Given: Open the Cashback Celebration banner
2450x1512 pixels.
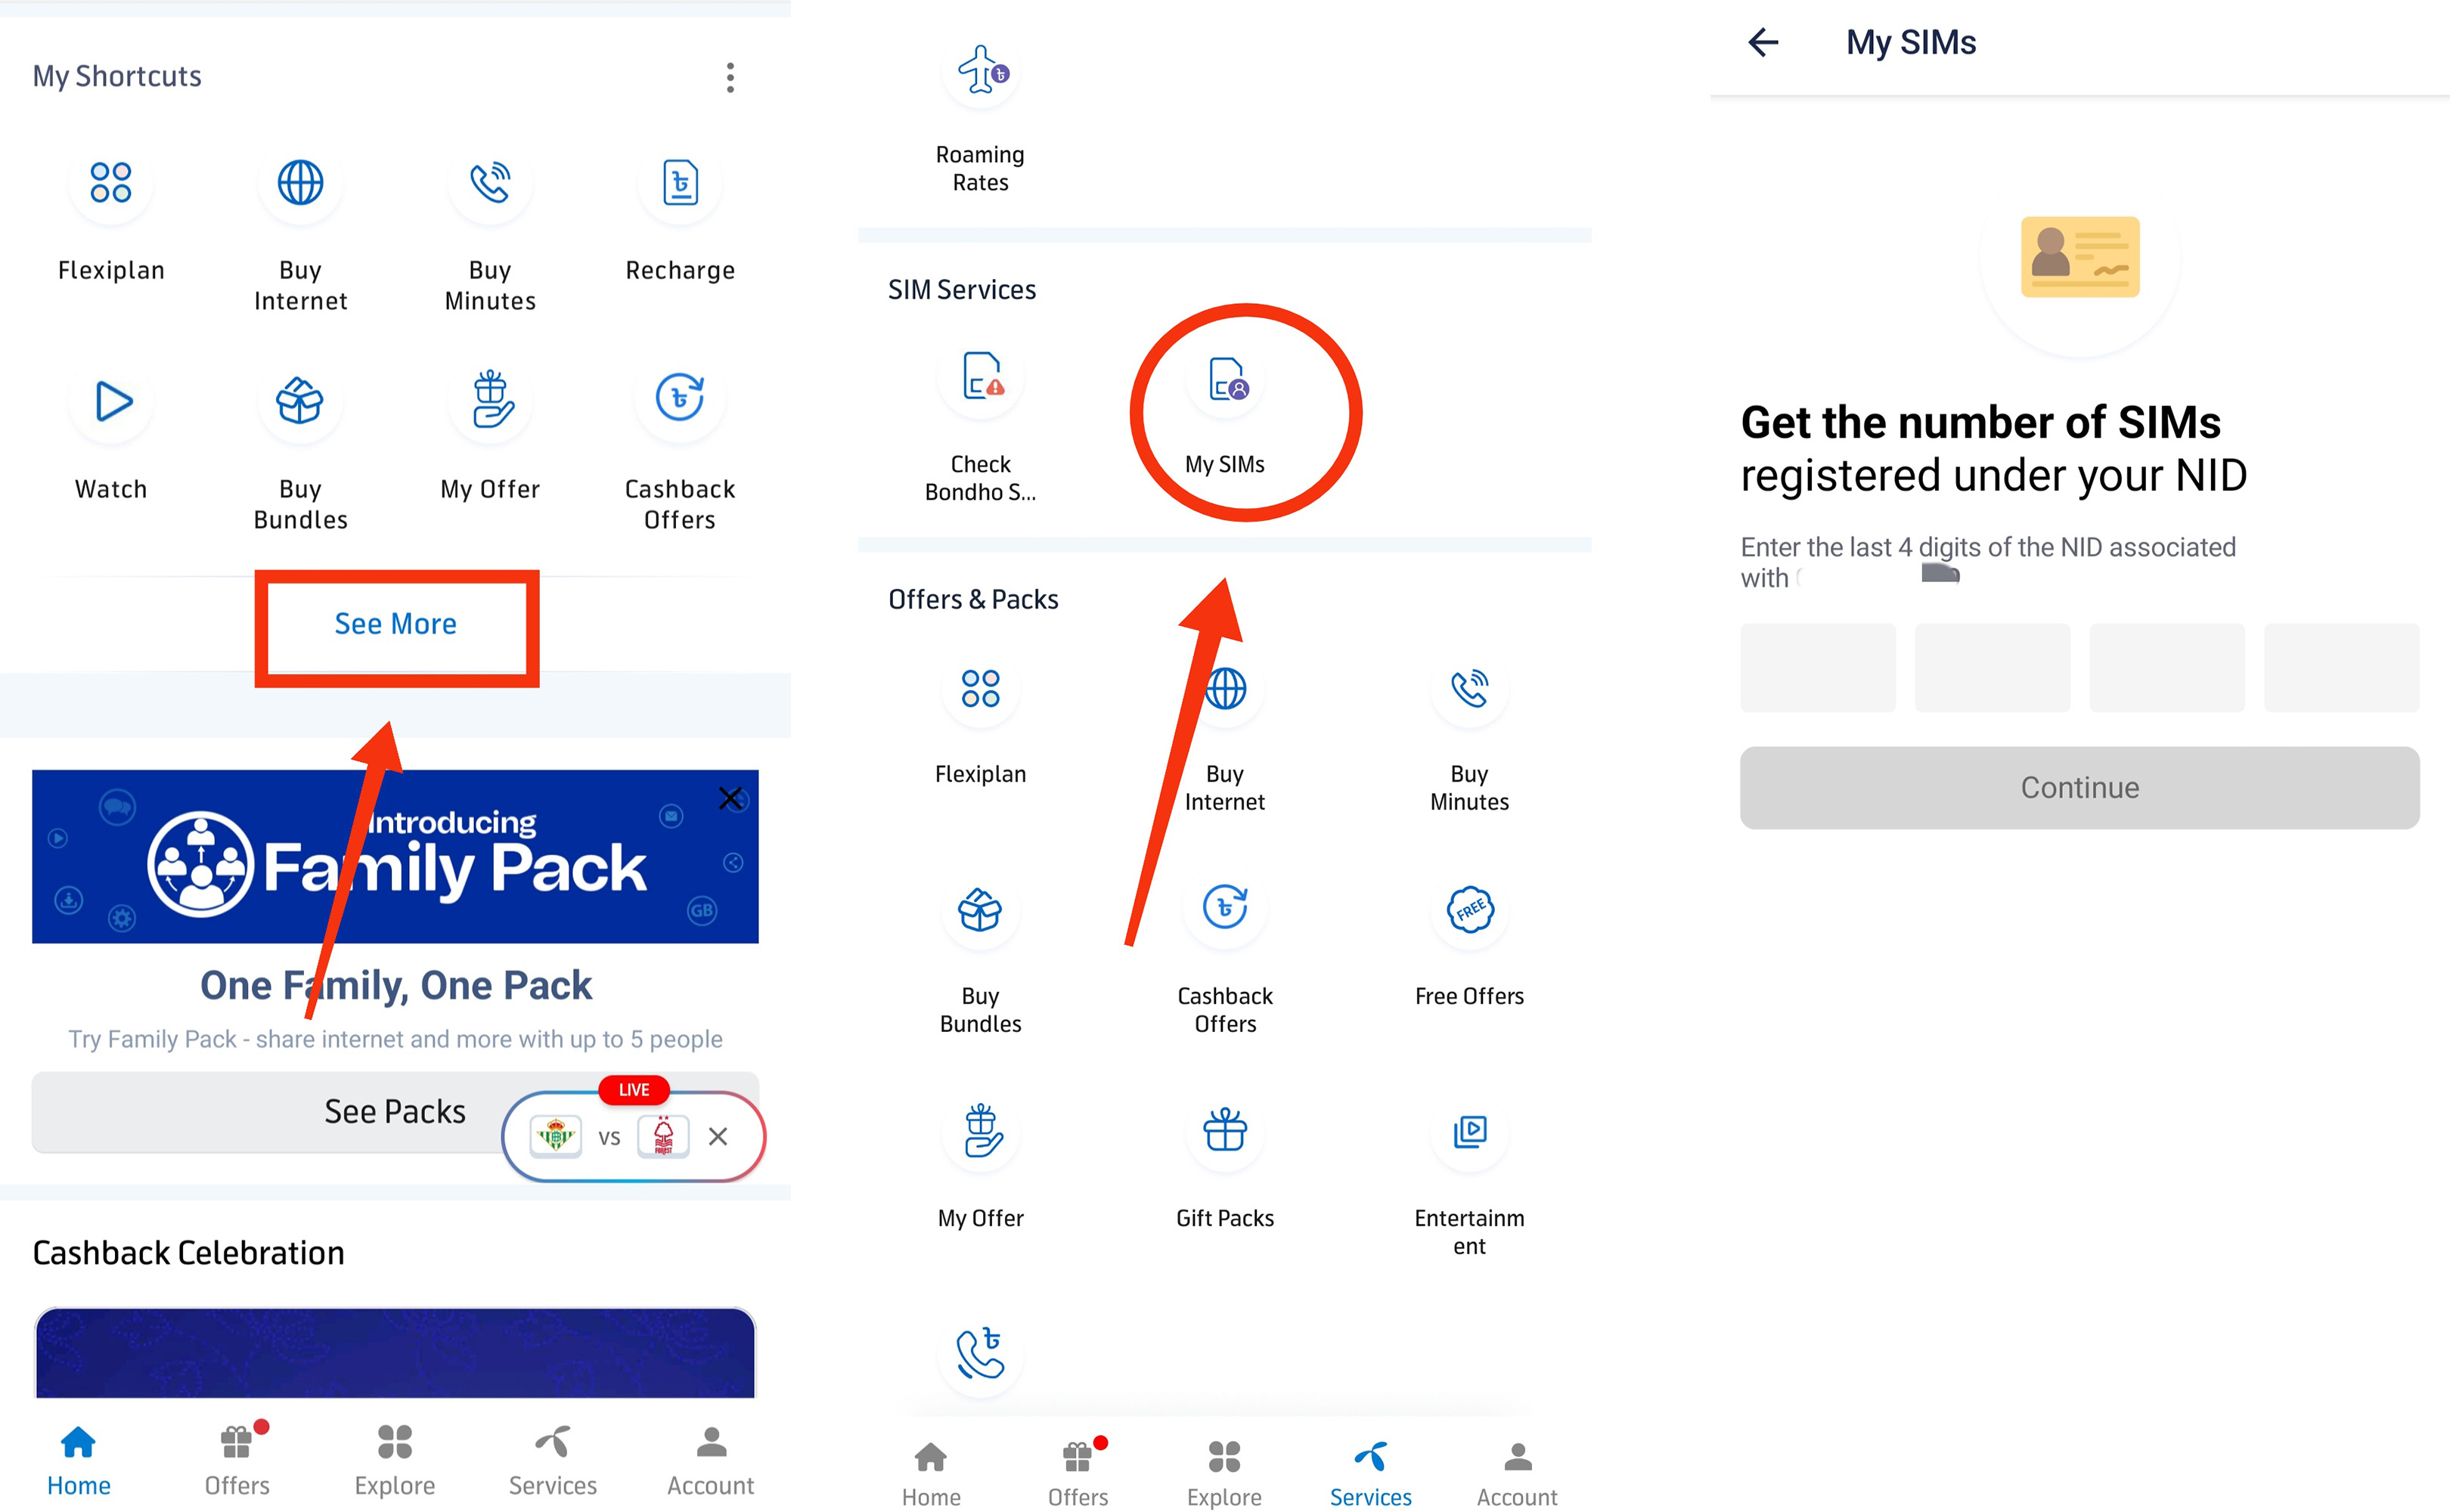Looking at the screenshot, I should (x=395, y=1352).
